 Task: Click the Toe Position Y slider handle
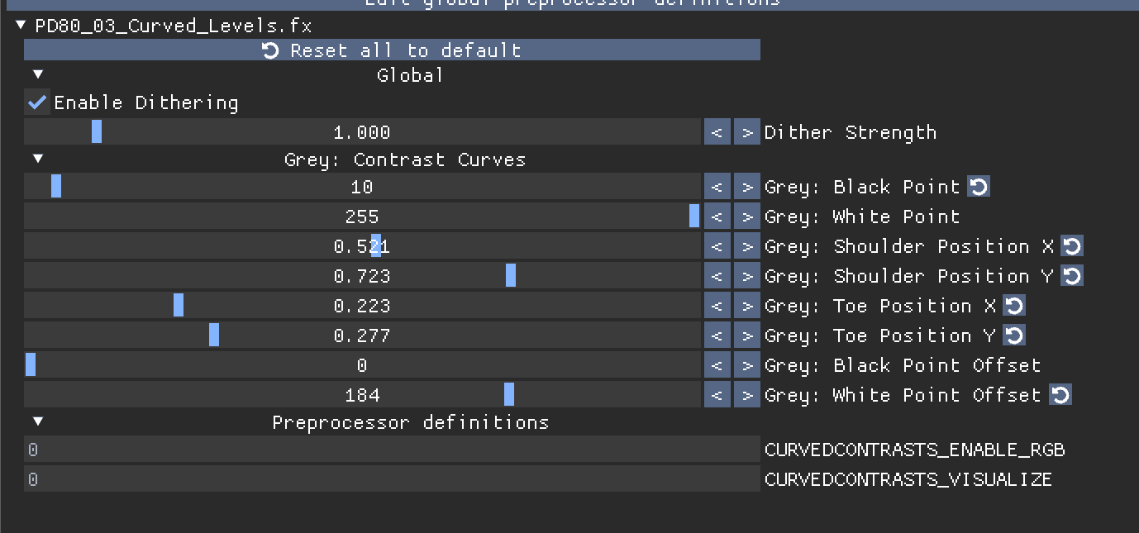(x=214, y=336)
